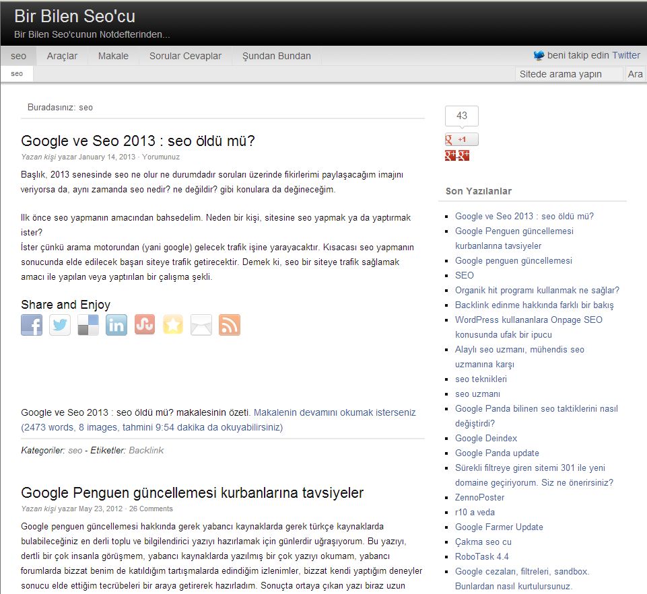Image resolution: width=647 pixels, height=594 pixels.
Task: Bookmark the post with Delicious icon
Action: [x=88, y=325]
